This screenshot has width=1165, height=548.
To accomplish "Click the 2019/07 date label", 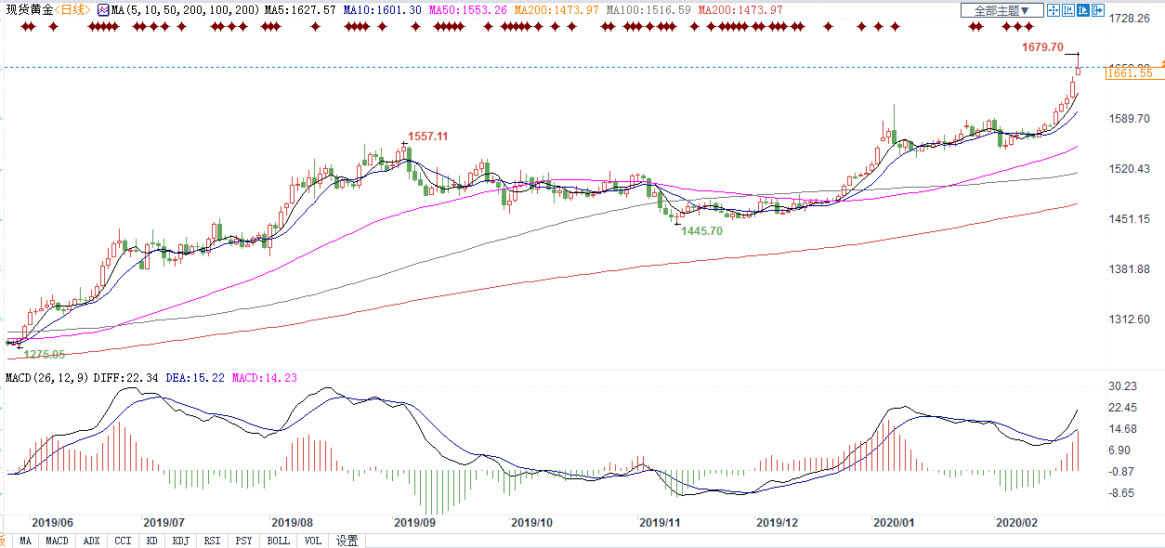I will [164, 523].
